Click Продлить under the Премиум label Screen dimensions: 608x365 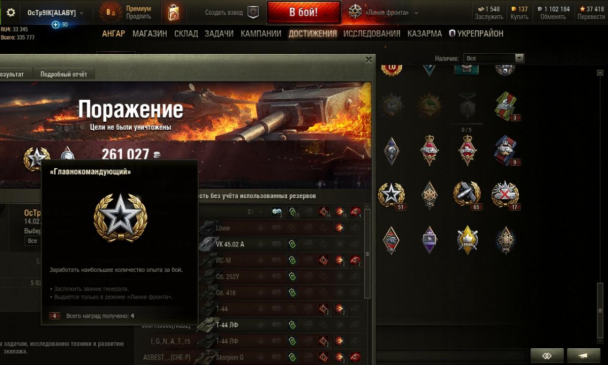pyautogui.click(x=138, y=16)
